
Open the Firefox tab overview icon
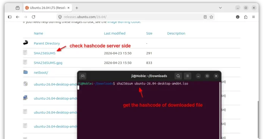pos(17,8)
